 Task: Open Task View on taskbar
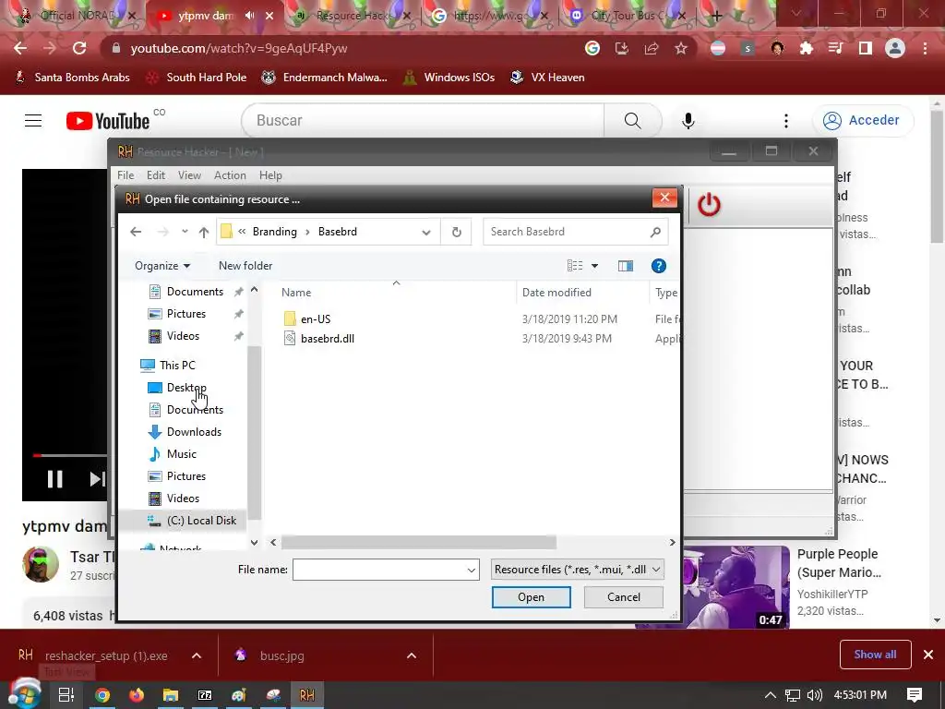(x=66, y=695)
